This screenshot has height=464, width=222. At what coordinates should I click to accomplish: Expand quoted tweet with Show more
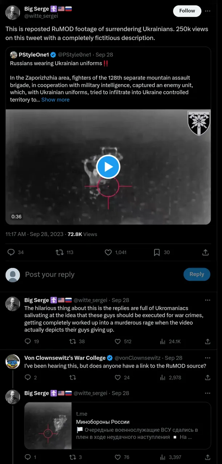tap(55, 100)
